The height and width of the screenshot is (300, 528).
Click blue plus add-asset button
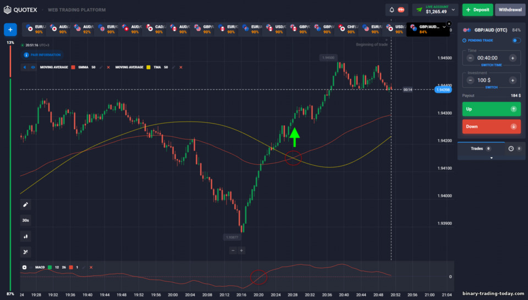[x=10, y=30]
